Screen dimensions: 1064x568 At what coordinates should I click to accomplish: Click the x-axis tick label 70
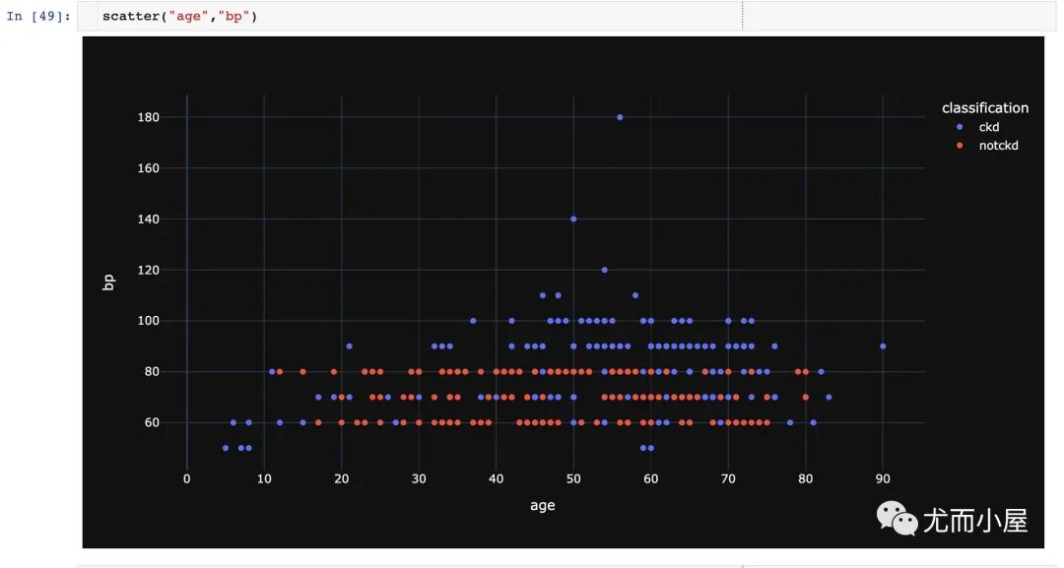coord(728,478)
